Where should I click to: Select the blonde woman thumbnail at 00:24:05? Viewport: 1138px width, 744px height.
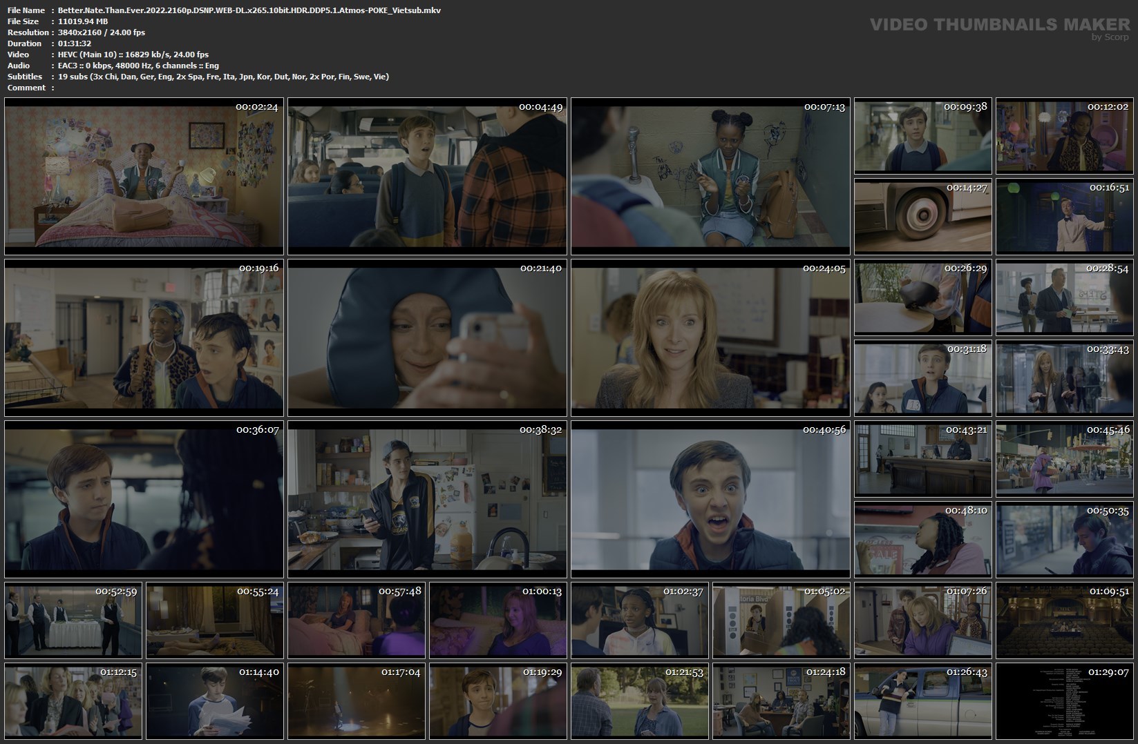(x=710, y=338)
